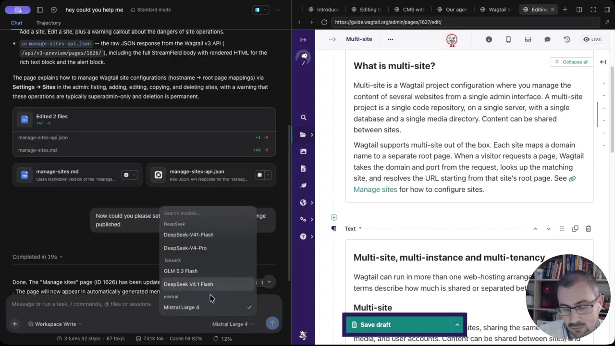Click Collapse all blocks button
The width and height of the screenshot is (615, 346).
(x=571, y=62)
